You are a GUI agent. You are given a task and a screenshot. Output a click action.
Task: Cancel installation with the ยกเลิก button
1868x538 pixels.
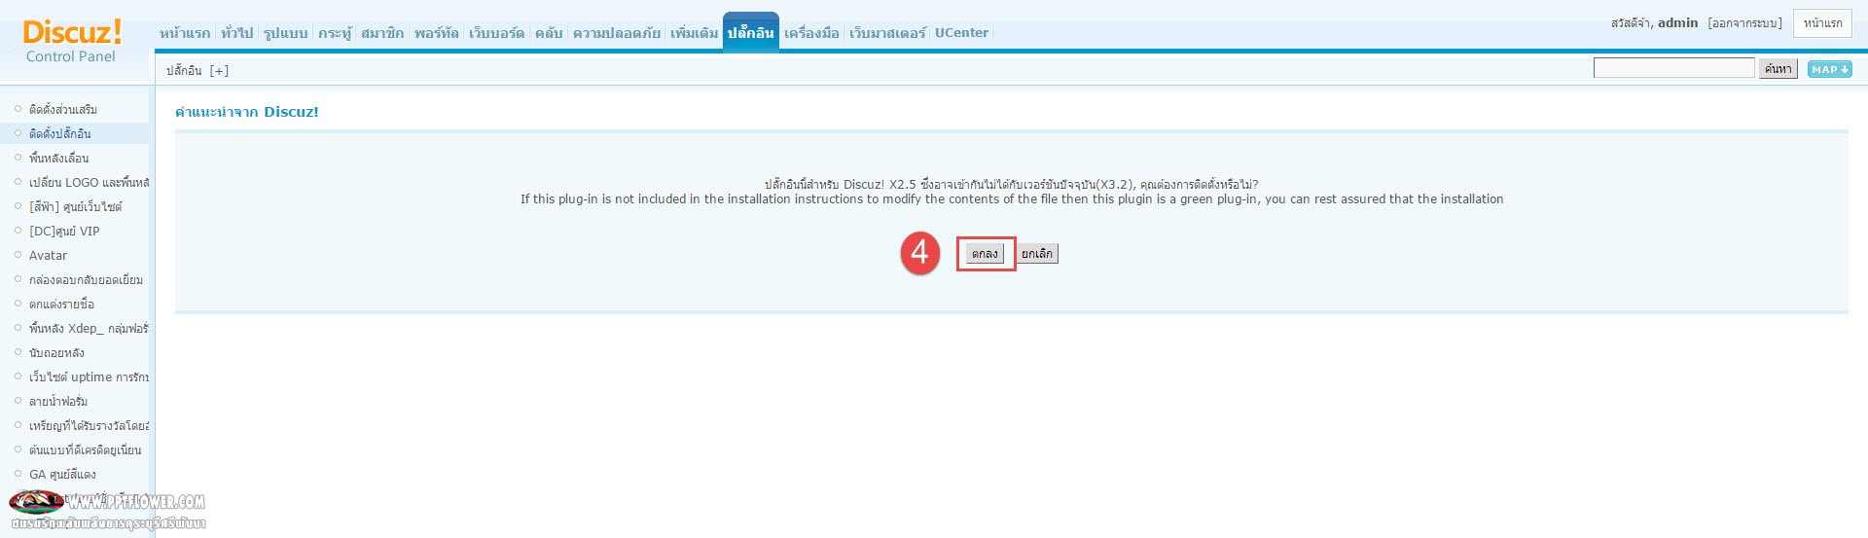pos(1037,254)
